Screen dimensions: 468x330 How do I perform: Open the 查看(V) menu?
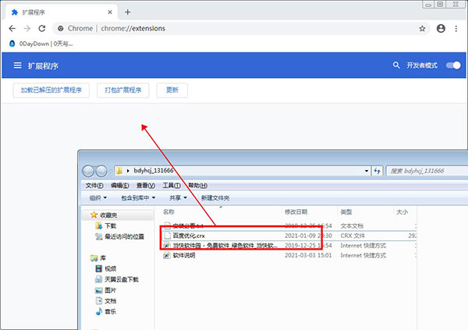tap(146, 186)
